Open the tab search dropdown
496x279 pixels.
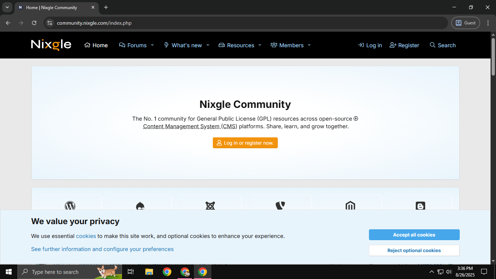pos(7,7)
